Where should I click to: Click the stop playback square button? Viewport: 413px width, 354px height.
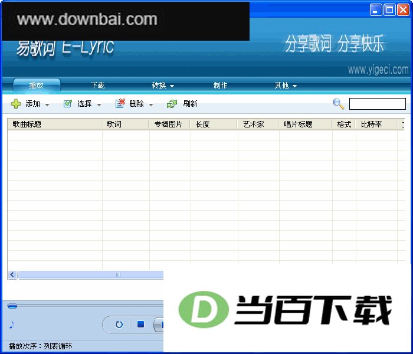click(x=140, y=324)
